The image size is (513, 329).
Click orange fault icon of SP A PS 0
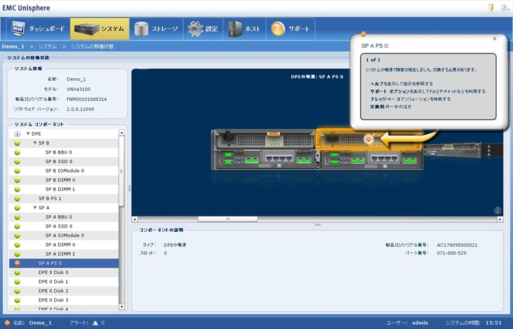(17, 263)
